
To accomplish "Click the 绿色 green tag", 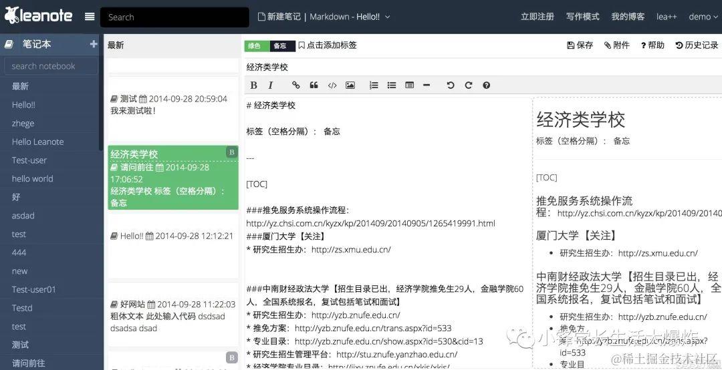I will [256, 45].
